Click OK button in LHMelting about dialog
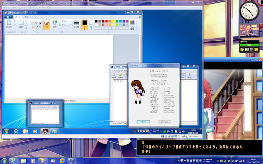This screenshot has height=164, width=263. (143, 122)
